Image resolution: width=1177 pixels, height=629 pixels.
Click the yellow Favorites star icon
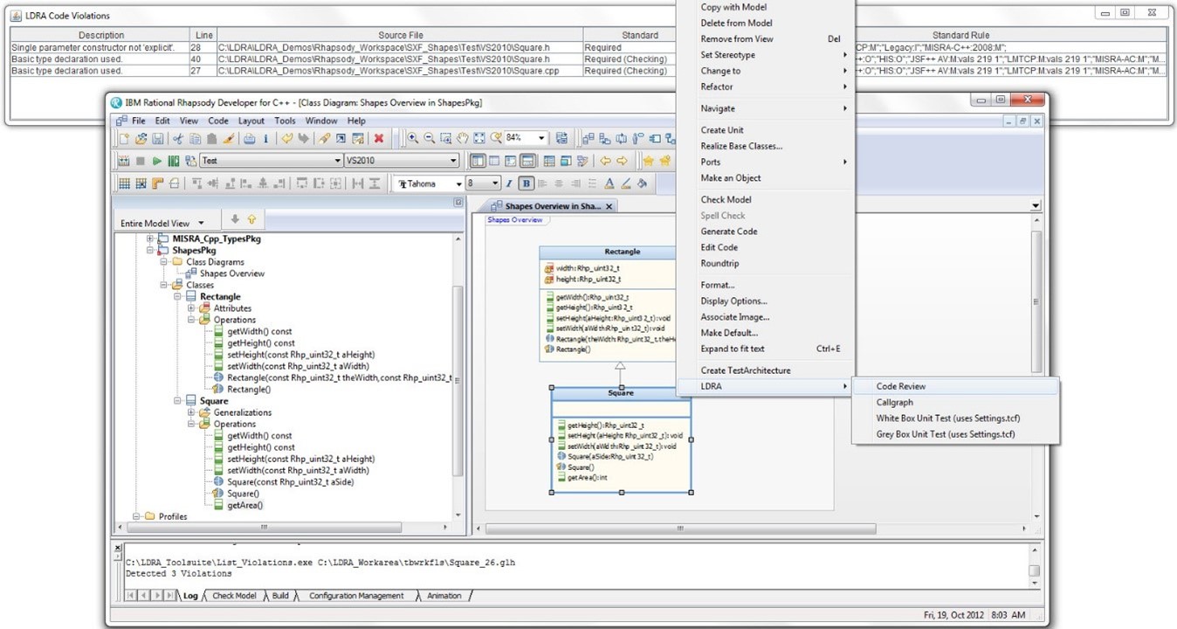[649, 161]
